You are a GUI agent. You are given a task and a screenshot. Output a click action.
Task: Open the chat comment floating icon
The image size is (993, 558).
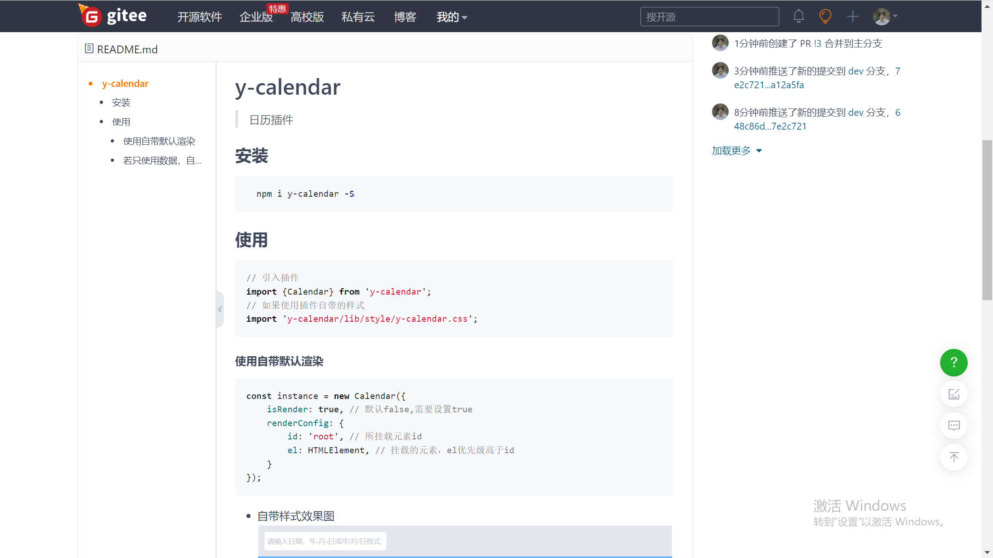coord(953,426)
